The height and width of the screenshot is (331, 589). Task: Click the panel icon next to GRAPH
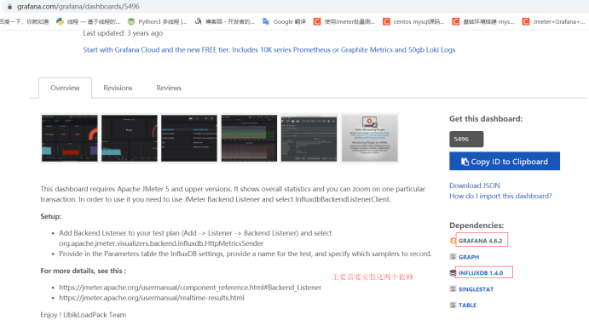[x=453, y=257]
